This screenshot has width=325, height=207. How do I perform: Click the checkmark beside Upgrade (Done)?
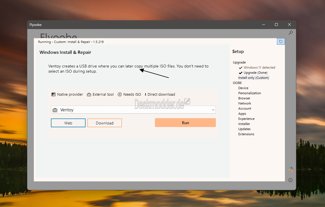click(x=241, y=73)
